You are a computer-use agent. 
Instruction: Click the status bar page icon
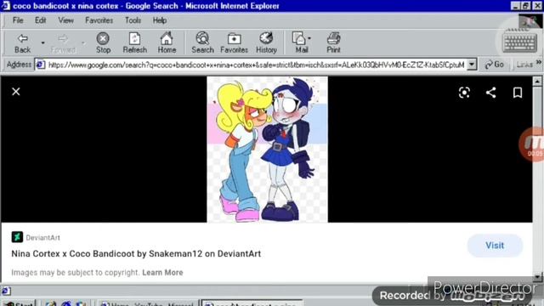tap(6, 291)
